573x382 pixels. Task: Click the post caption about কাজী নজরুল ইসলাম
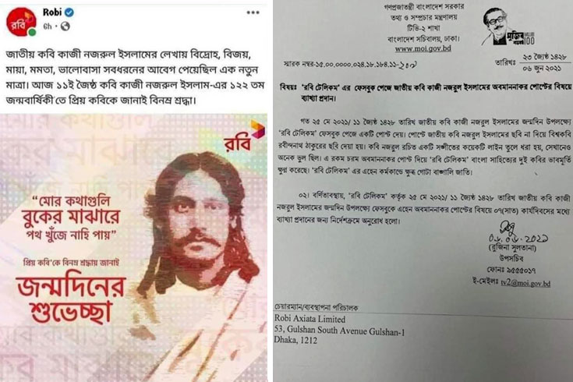133,77
